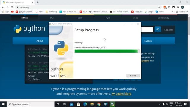Viewport: 190px width, 107px height.
Task: Open the Alappuzha bookmark
Action: coord(137,12)
